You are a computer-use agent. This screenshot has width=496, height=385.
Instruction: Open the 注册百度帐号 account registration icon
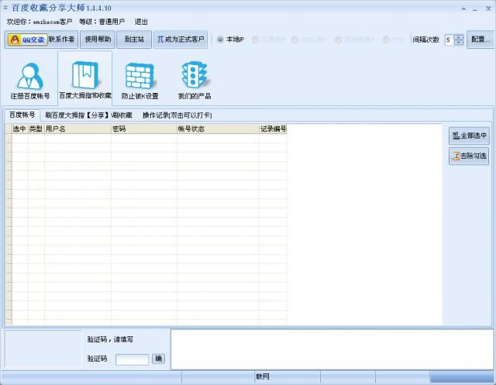[30, 81]
